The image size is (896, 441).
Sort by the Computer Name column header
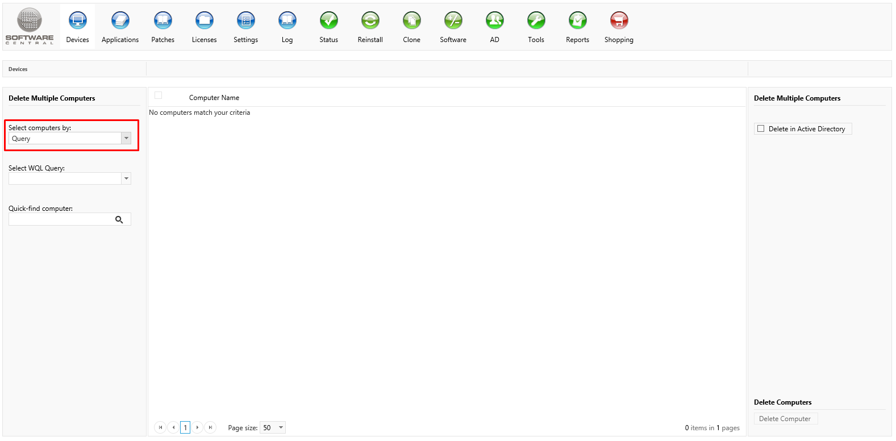point(214,98)
